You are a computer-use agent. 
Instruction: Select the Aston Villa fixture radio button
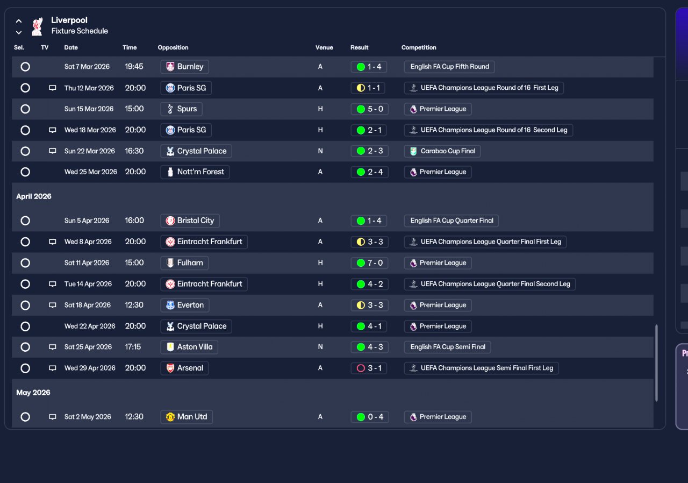25,347
